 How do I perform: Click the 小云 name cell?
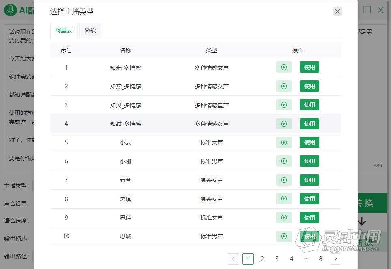(x=126, y=142)
